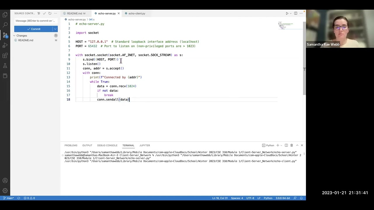
Task: Click the feedback icon in status bar
Action: [295, 198]
